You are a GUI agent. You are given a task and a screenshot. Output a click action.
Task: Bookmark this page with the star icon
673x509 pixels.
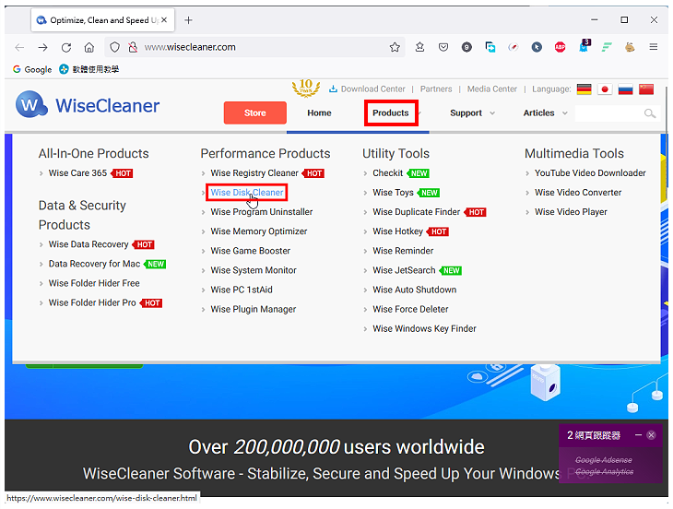395,47
